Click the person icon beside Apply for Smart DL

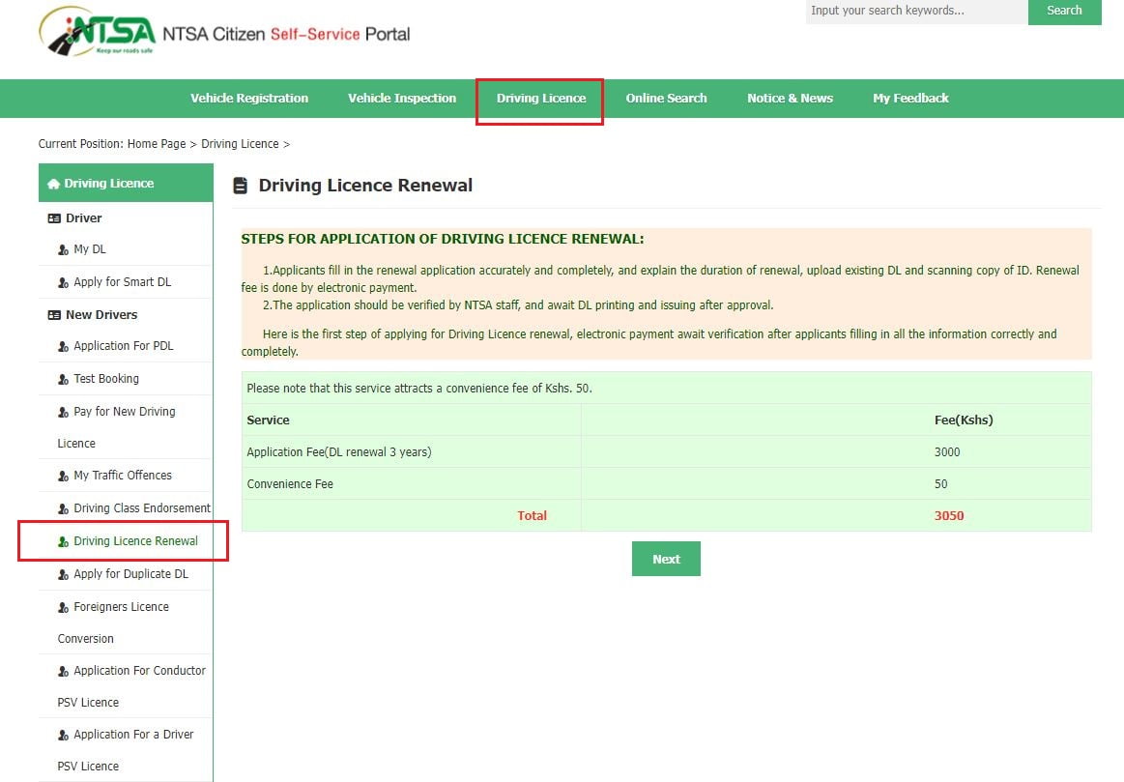tap(63, 283)
